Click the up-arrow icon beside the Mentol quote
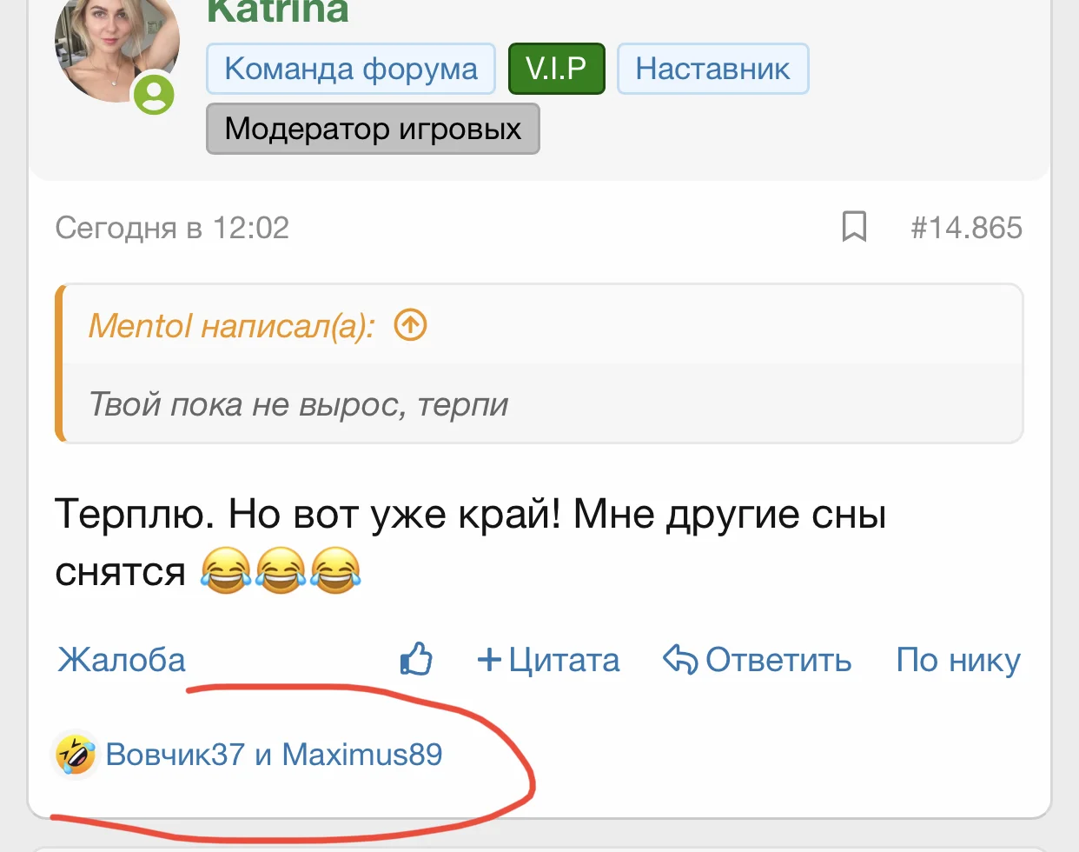 pos(410,325)
